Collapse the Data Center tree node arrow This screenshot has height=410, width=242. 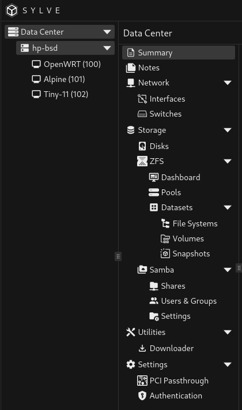pos(107,32)
